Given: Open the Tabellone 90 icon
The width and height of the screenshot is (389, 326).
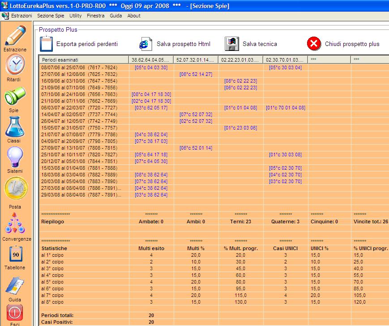Looking at the screenshot, I should 16,254.
